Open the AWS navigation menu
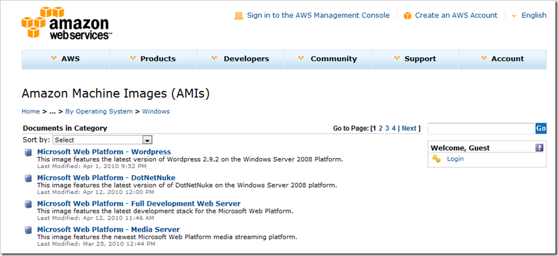 coord(65,59)
